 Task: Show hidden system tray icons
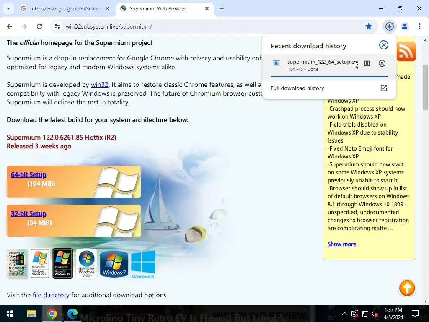(345, 314)
